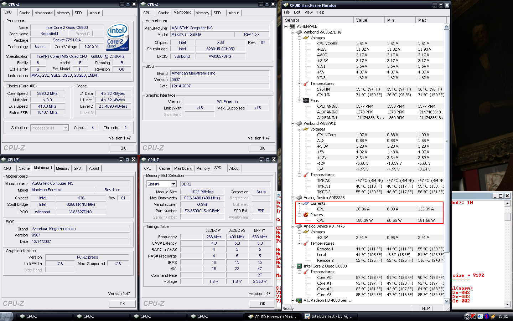This screenshot has width=513, height=321.
Task: Open the Windows Start button
Action: 7,316
